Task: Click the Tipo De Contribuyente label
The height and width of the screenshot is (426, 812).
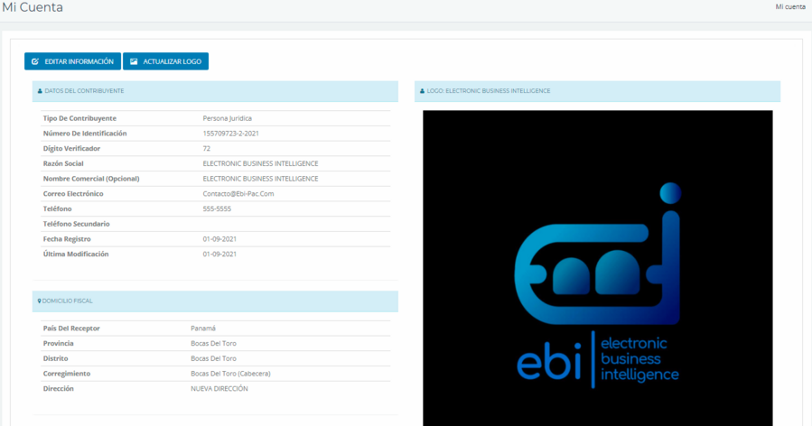Action: 79,118
